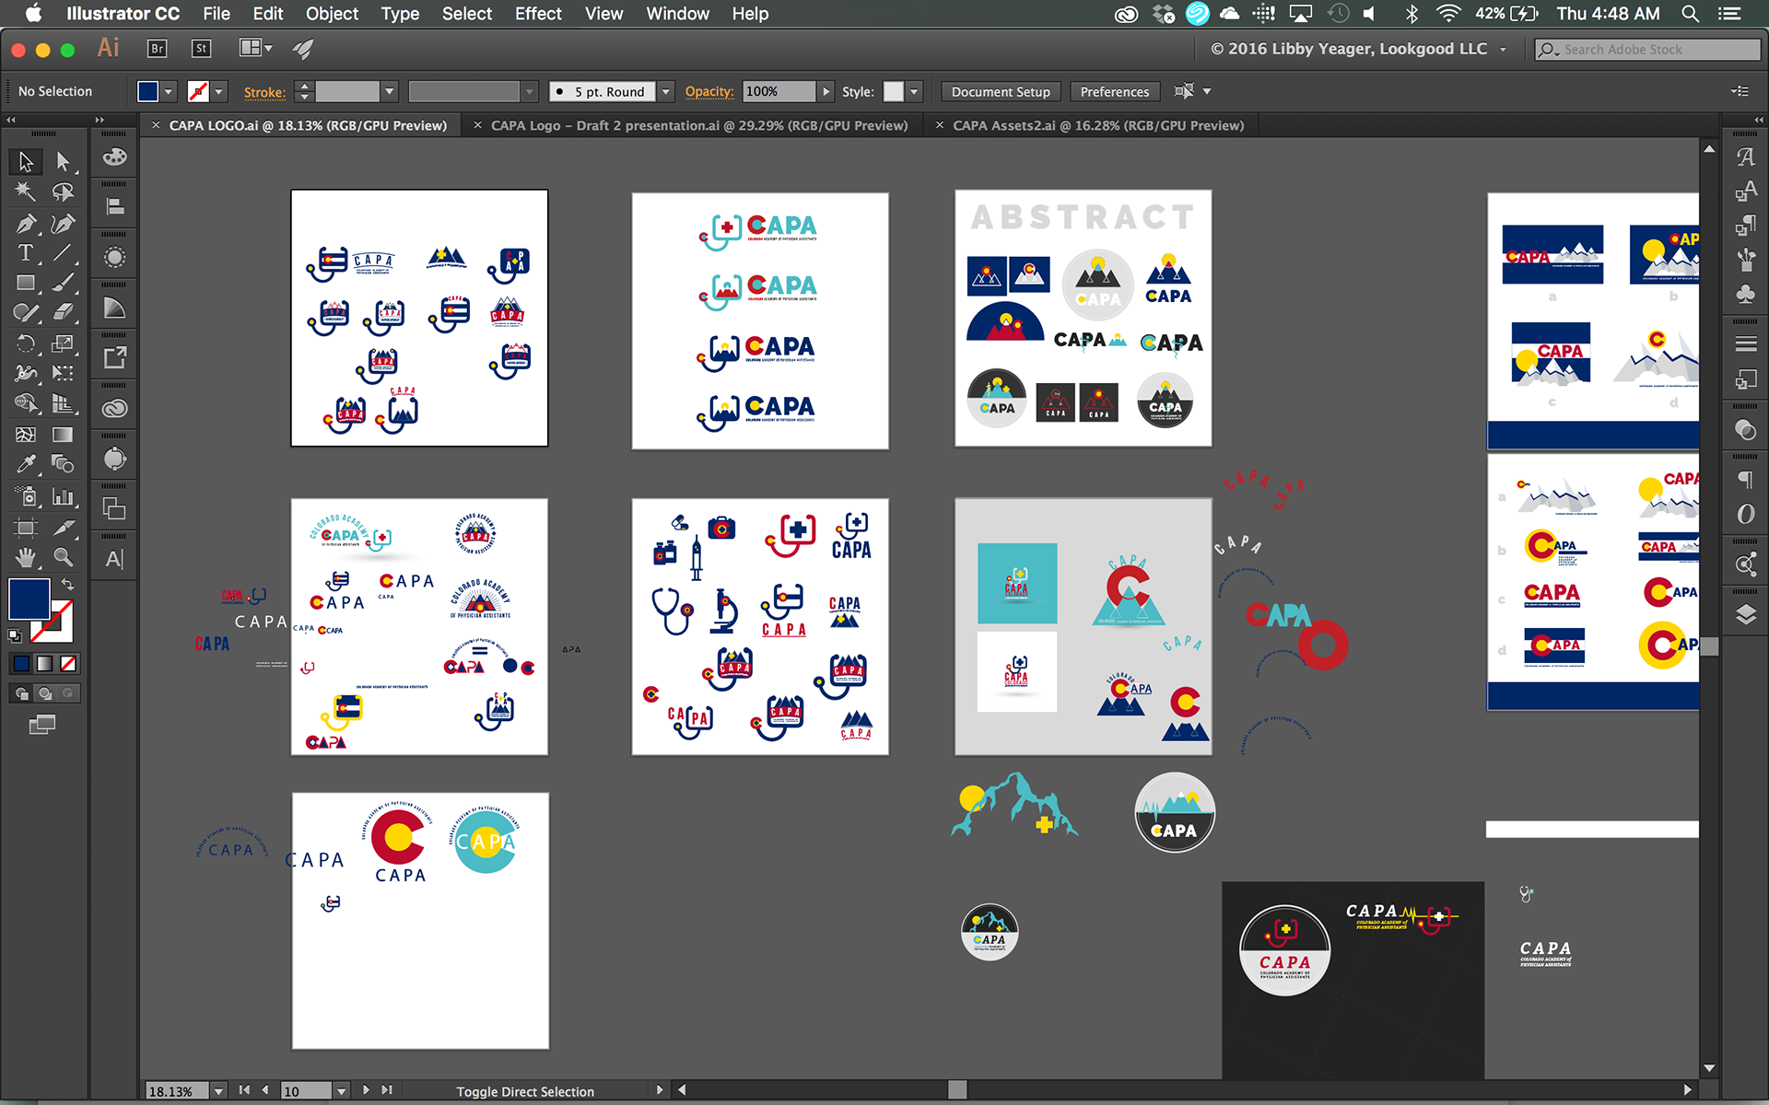Select the Zoom tool magnifier
Viewport: 1769px width, 1105px height.
(x=63, y=557)
